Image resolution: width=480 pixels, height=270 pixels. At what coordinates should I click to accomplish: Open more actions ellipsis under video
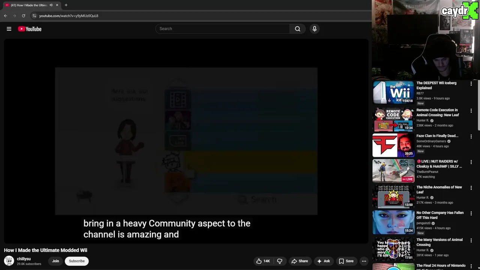click(364, 261)
